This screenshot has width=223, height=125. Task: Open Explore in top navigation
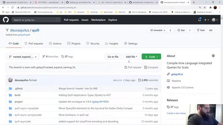[x=113, y=20]
